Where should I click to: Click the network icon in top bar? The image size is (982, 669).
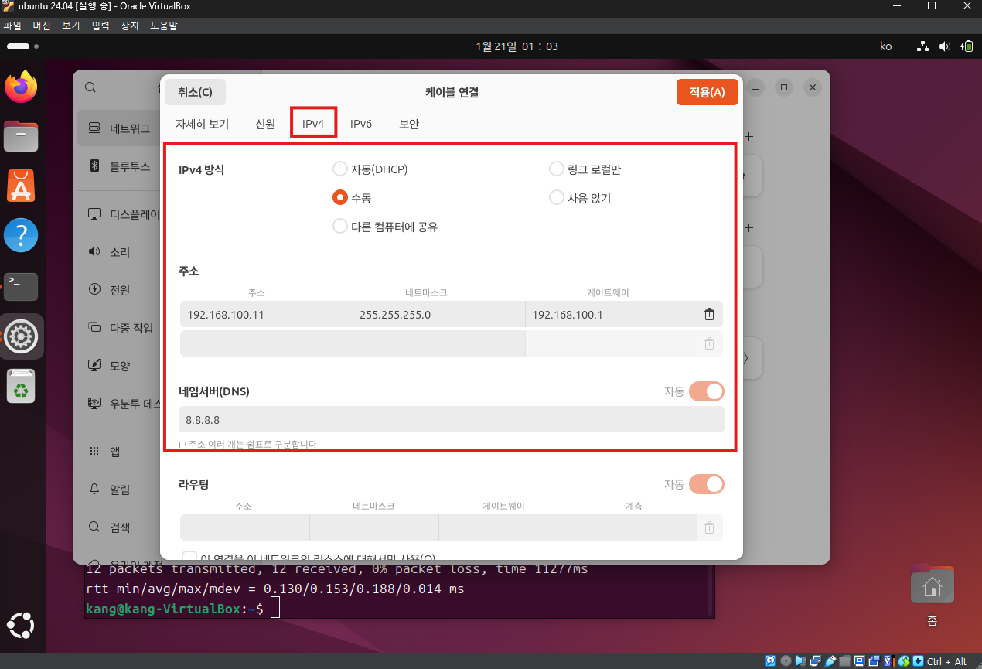[922, 46]
